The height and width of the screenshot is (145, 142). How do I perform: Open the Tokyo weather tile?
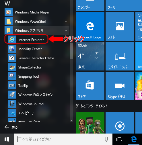pos(90,56)
